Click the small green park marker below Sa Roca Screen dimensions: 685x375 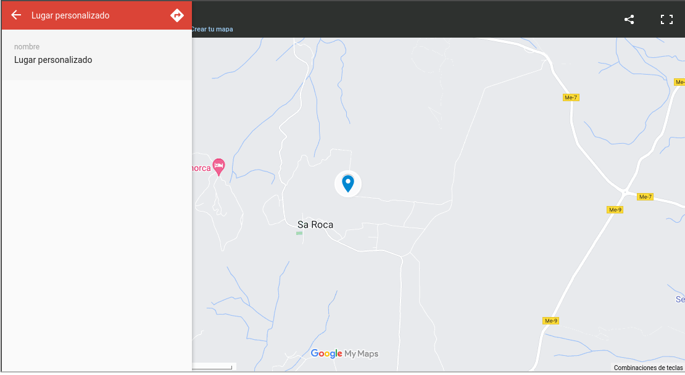click(x=299, y=234)
